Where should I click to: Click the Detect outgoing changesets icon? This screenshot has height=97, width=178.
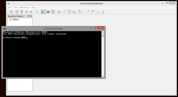pos(98,12)
